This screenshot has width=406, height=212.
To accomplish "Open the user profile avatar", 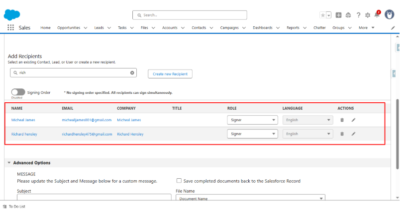I will (390, 14).
